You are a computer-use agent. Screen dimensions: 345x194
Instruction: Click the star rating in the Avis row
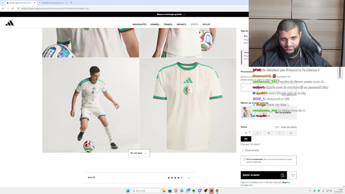tap(175, 178)
